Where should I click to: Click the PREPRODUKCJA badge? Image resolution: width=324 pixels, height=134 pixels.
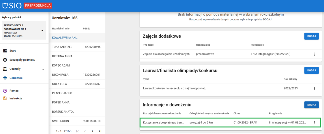[38, 6]
